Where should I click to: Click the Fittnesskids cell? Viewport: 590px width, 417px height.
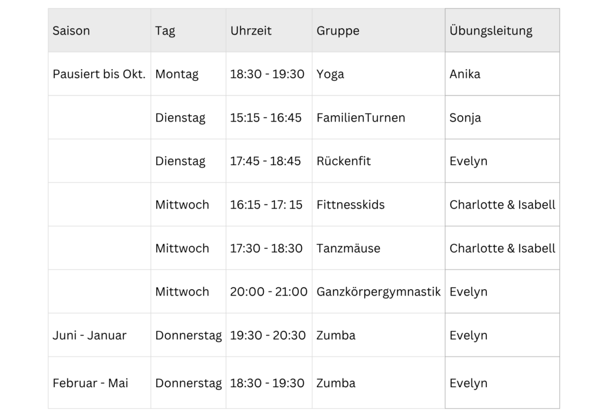pos(378,204)
